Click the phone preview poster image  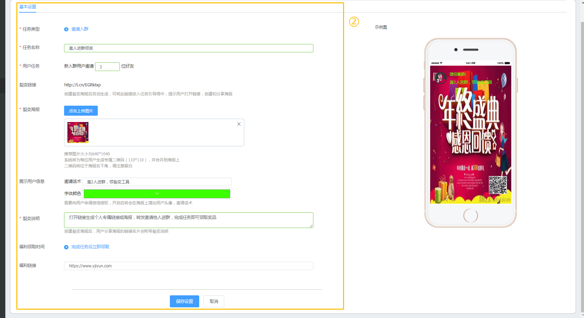click(471, 135)
